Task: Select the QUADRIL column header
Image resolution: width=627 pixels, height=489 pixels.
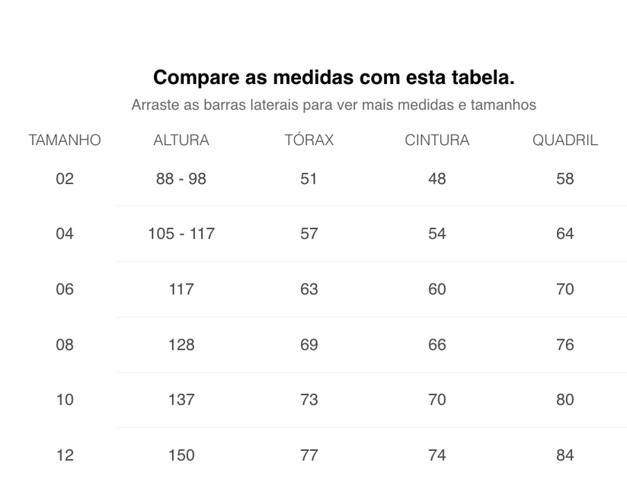Action: pyautogui.click(x=565, y=140)
